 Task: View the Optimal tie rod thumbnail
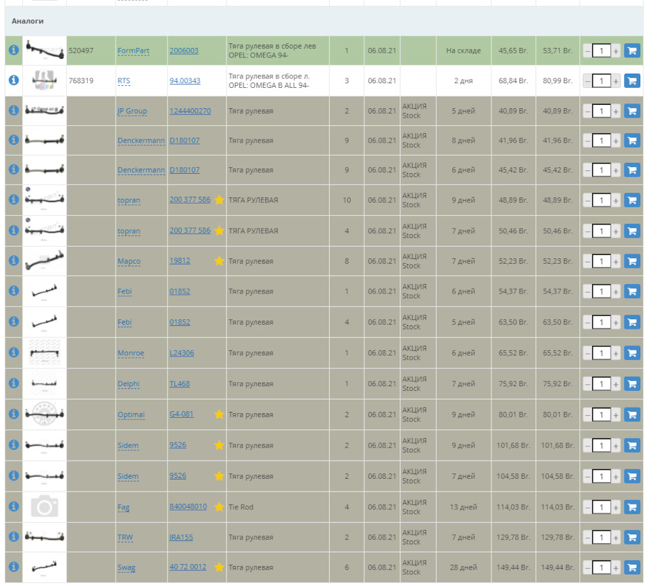point(45,414)
